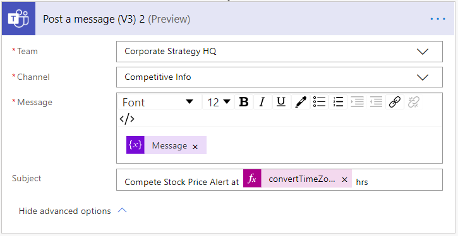
Task: Open the Team dropdown list
Action: coord(279,52)
